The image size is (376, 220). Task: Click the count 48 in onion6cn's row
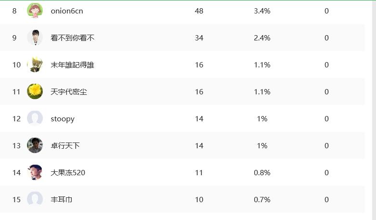click(199, 11)
